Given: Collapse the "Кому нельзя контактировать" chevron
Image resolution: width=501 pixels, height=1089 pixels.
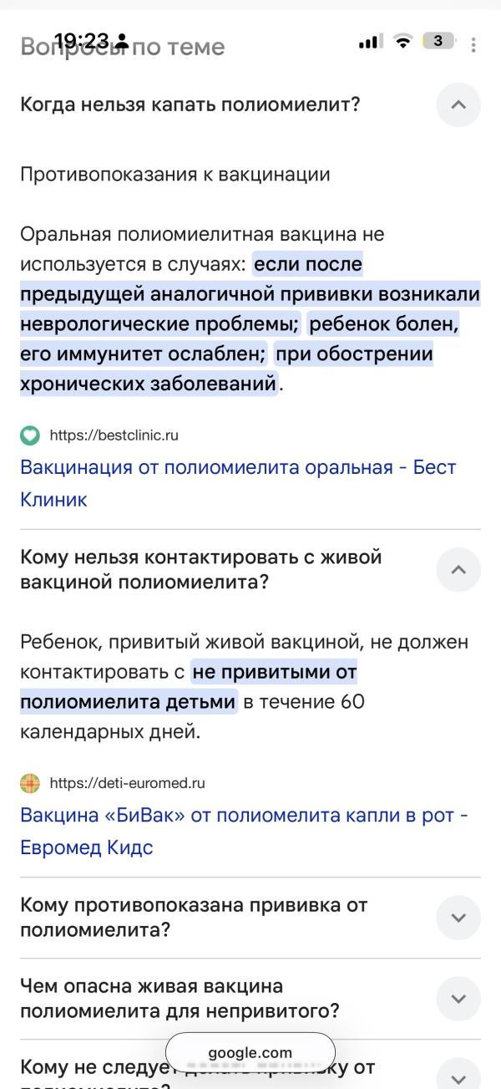Looking at the screenshot, I should [x=458, y=569].
